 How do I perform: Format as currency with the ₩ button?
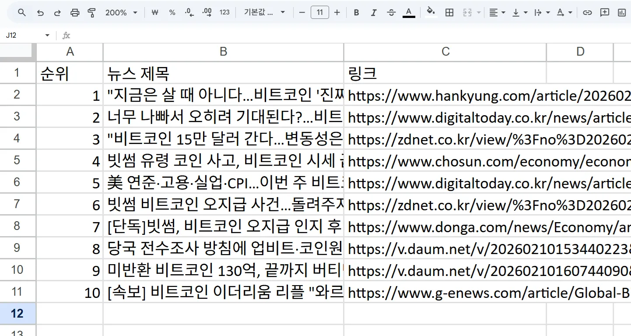(x=154, y=13)
